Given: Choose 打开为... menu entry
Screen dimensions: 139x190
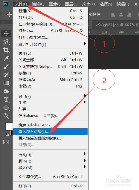Looking at the screenshot, I should click(x=50, y=31).
